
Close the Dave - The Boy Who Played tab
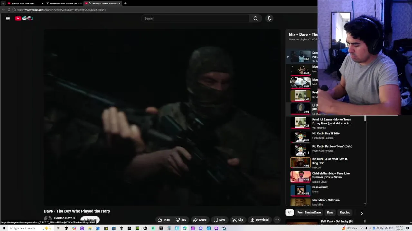(120, 3)
